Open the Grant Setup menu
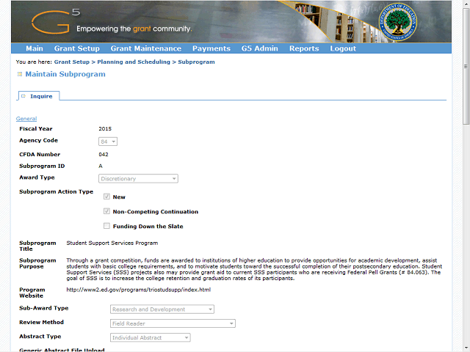The image size is (470, 352). (76, 48)
